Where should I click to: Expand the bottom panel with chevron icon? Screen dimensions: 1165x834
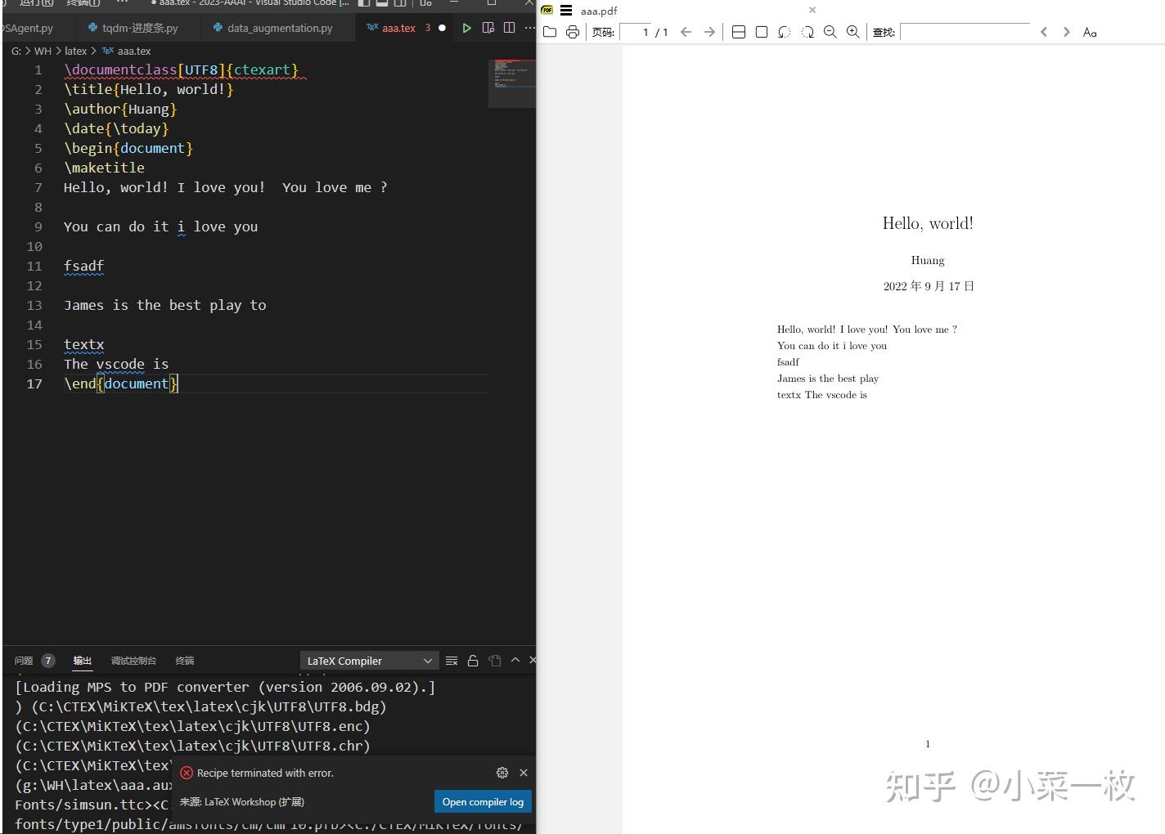pyautogui.click(x=515, y=660)
